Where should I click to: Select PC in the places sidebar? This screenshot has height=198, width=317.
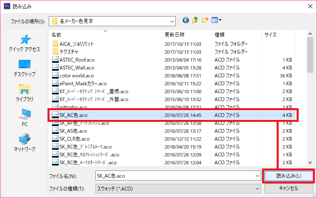[25, 118]
